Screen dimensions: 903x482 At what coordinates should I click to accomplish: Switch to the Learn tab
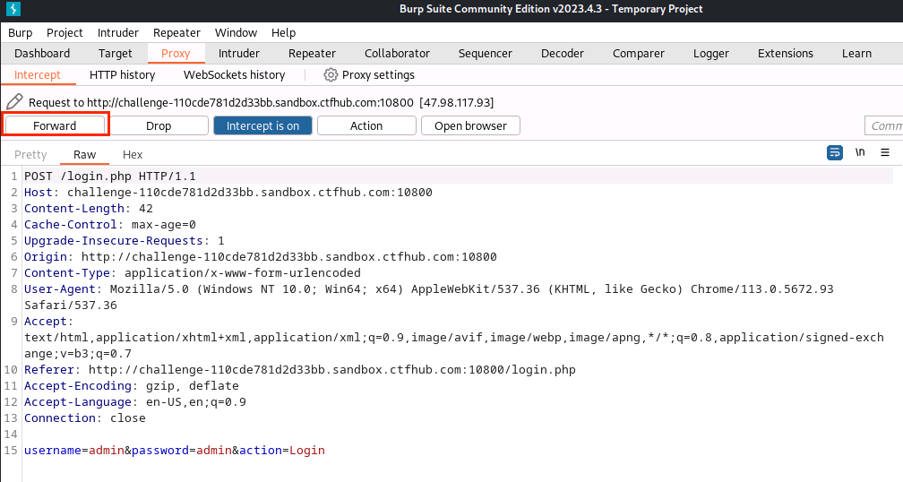click(x=857, y=54)
